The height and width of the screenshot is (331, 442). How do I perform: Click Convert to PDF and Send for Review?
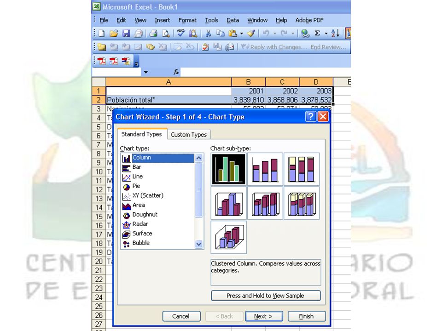(x=126, y=61)
